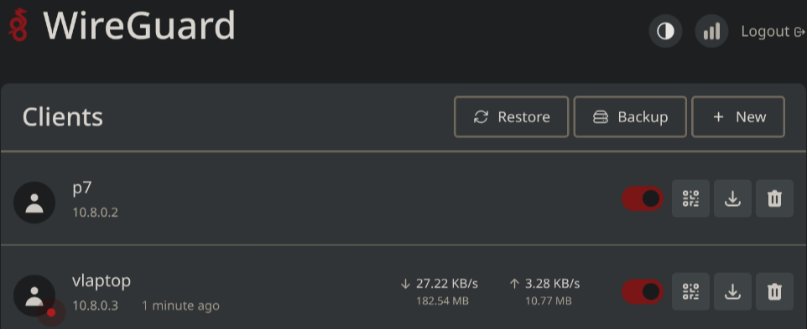
Task: Log out via the Logout link
Action: (773, 32)
